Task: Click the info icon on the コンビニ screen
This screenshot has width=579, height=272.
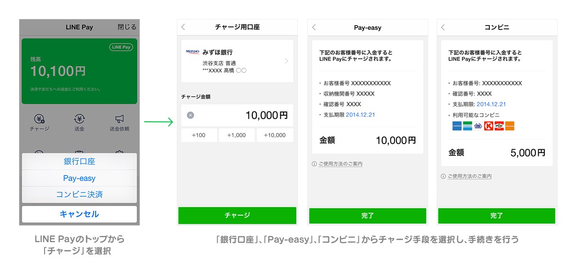Action: [443, 176]
